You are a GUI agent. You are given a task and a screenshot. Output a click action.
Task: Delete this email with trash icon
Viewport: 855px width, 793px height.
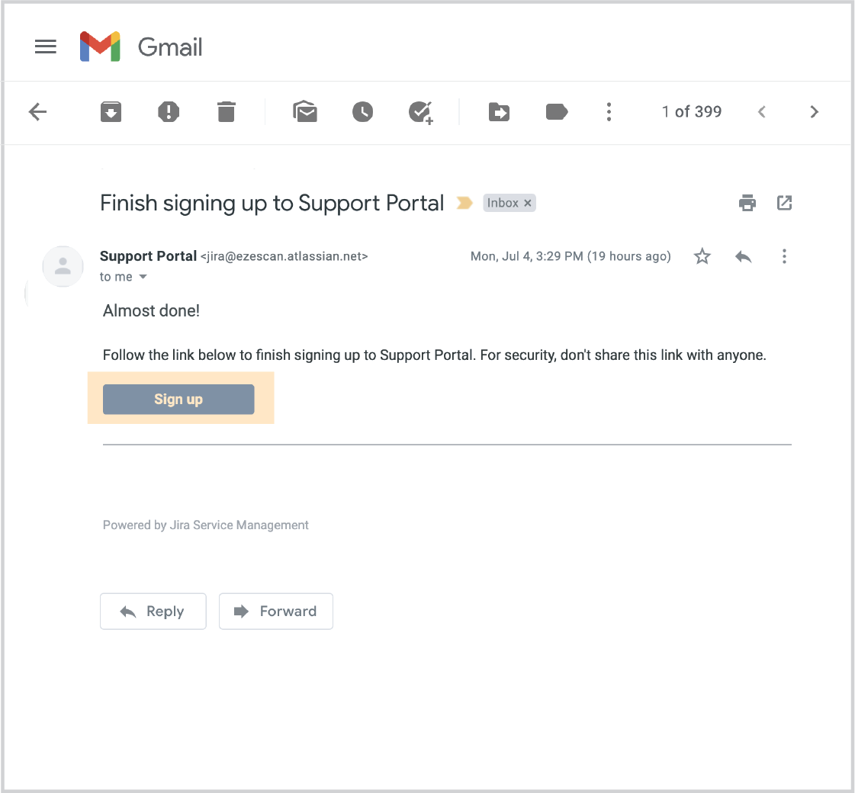227,112
